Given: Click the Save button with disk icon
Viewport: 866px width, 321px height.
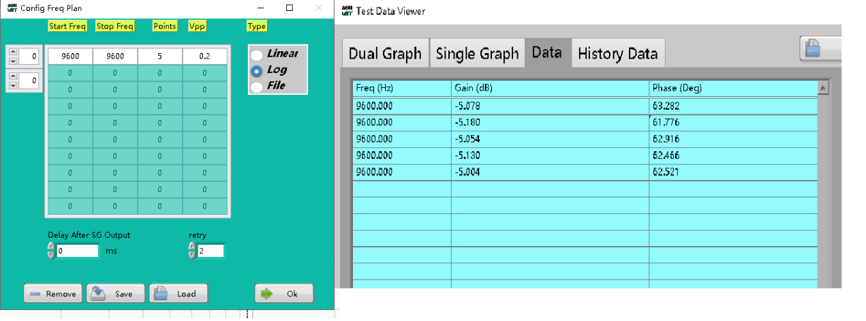Looking at the screenshot, I should click(x=115, y=294).
